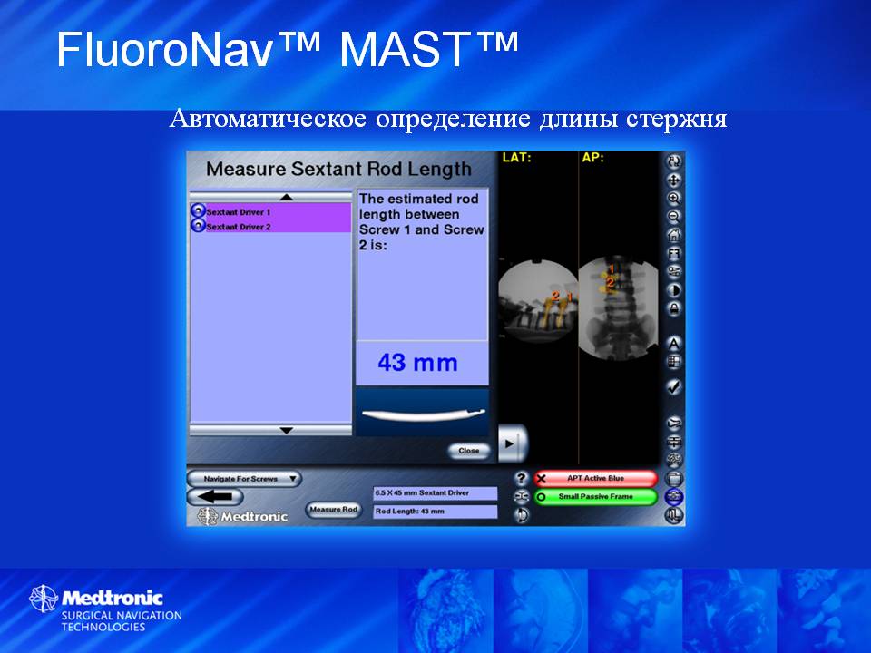Click the Rod Length: 43 mm field
871x653 pixels.
435,512
